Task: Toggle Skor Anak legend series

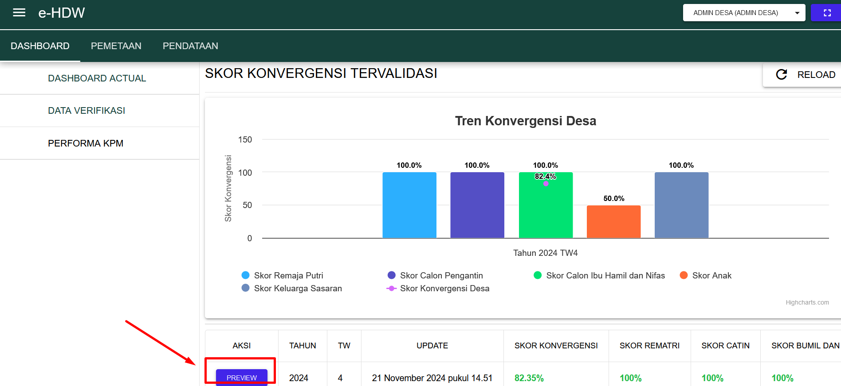Action: pos(706,275)
